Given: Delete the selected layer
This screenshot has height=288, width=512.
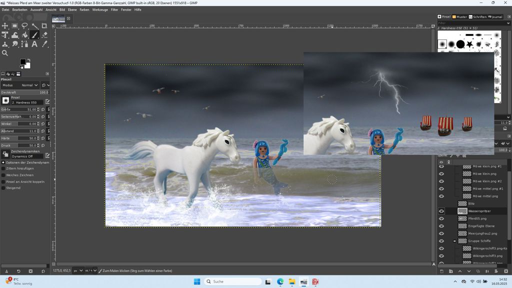Looking at the screenshot, I should point(506,271).
